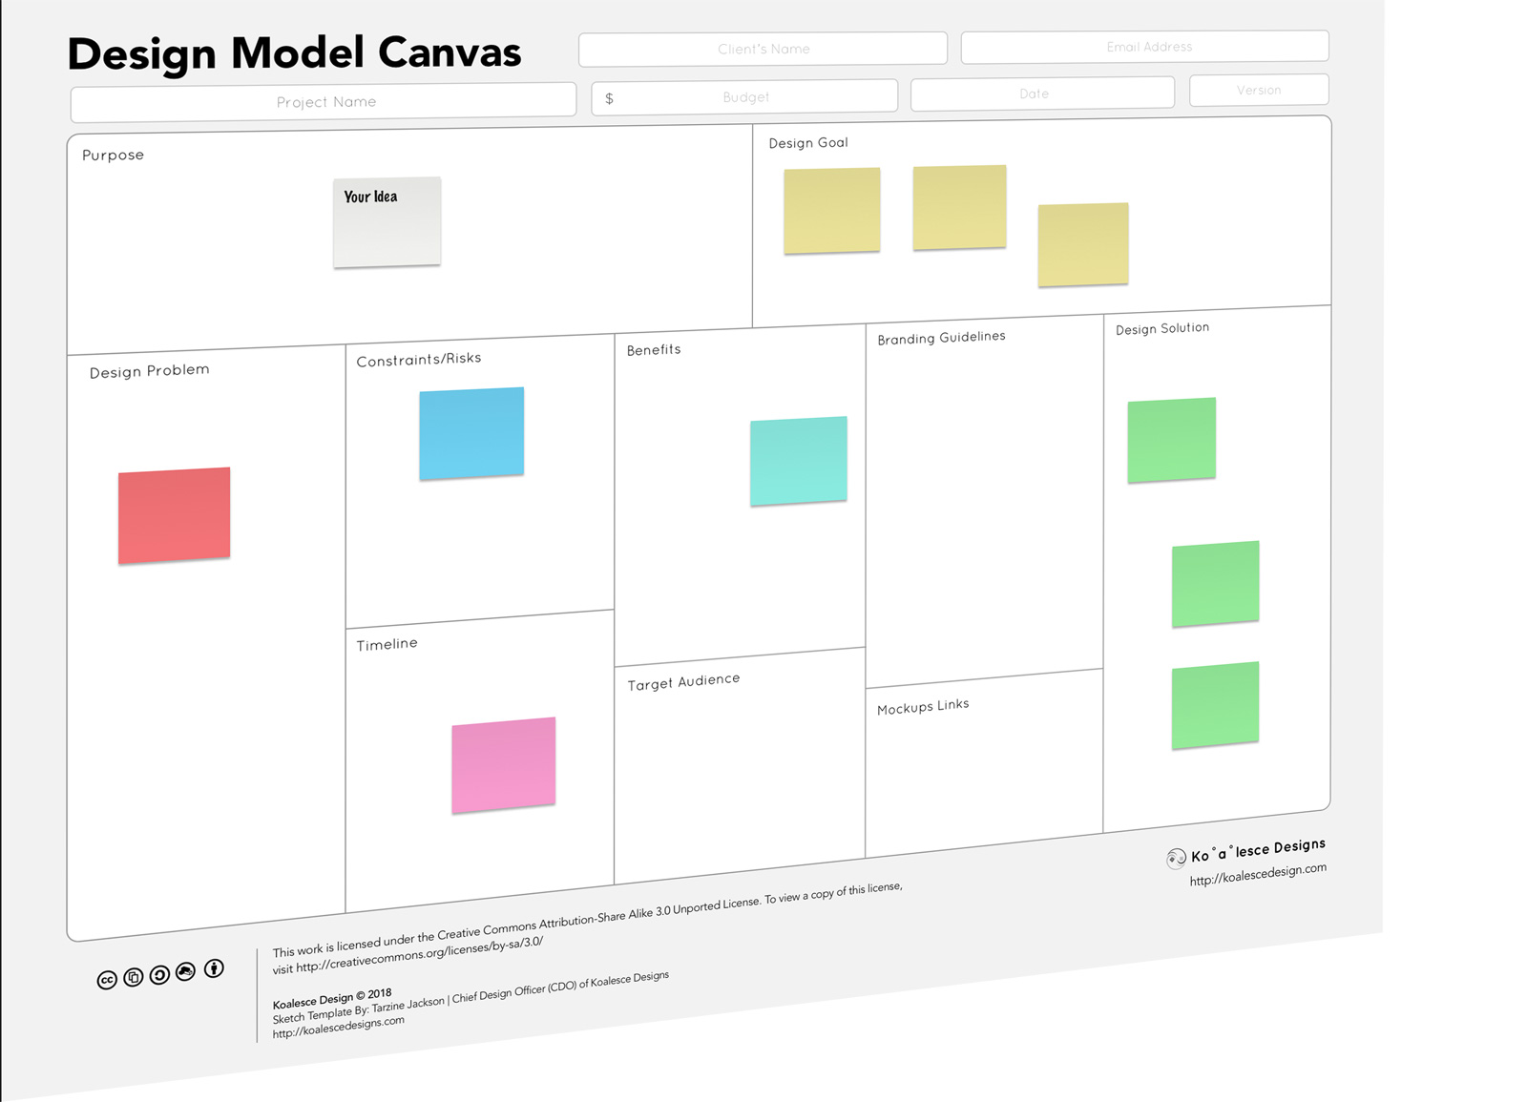Click the Share-Alike circular arrow icon
Image resolution: width=1527 pixels, height=1102 pixels.
click(x=159, y=974)
